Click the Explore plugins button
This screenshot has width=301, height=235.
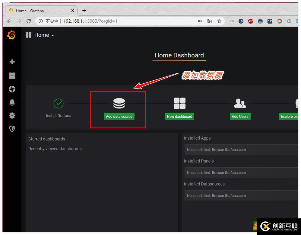(289, 116)
